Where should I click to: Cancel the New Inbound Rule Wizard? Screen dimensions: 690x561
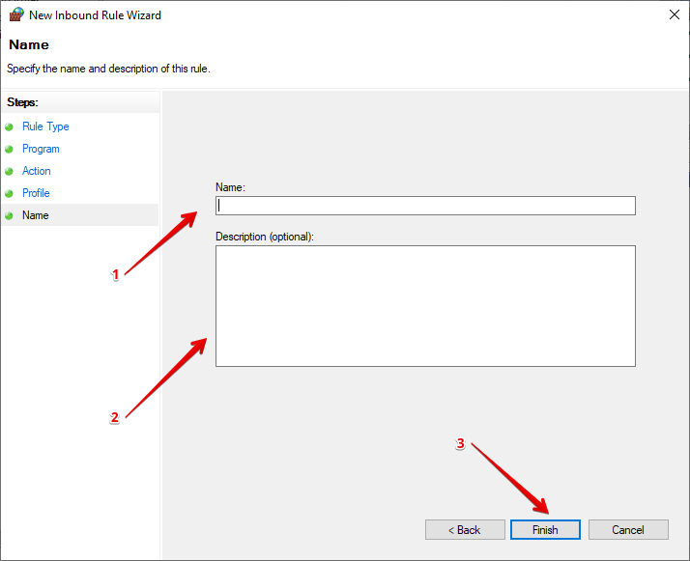[x=628, y=530]
